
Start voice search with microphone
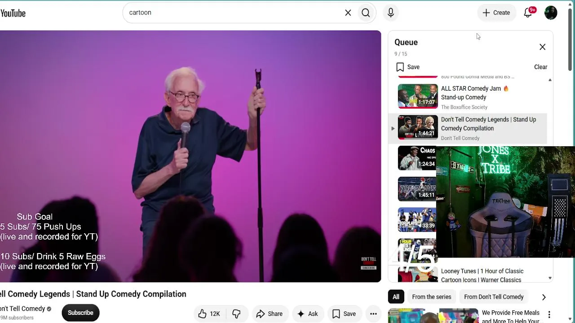pos(391,13)
